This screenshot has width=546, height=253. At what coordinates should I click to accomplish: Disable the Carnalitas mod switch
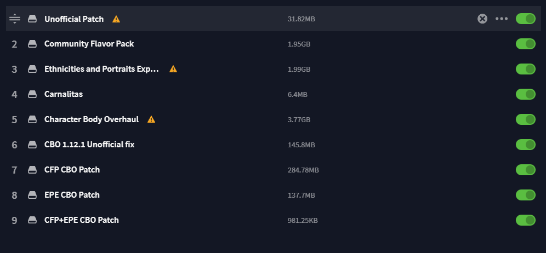pos(525,94)
